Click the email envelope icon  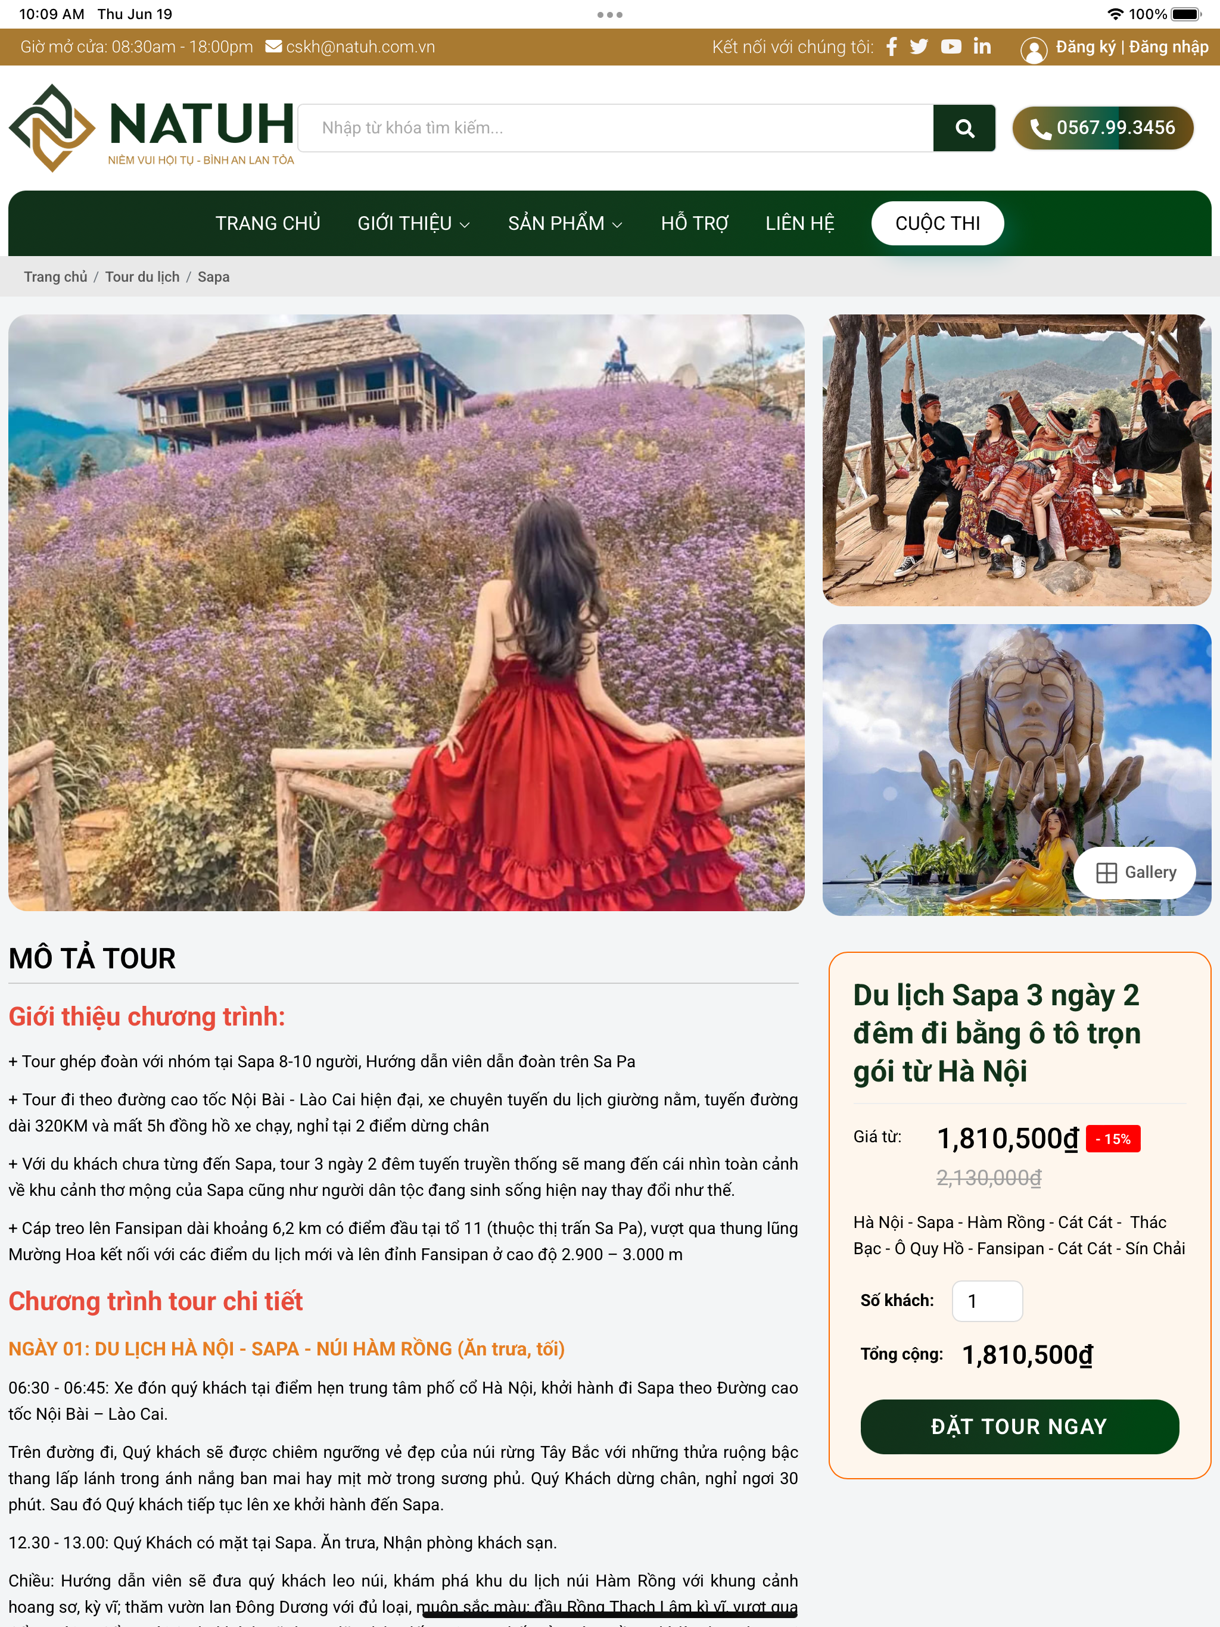click(273, 46)
